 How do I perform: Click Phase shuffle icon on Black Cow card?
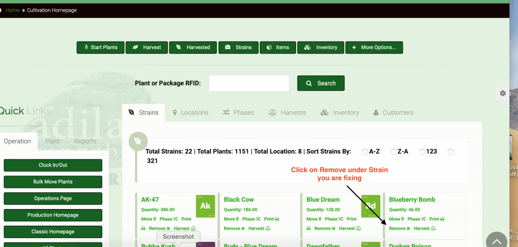pos(257,219)
